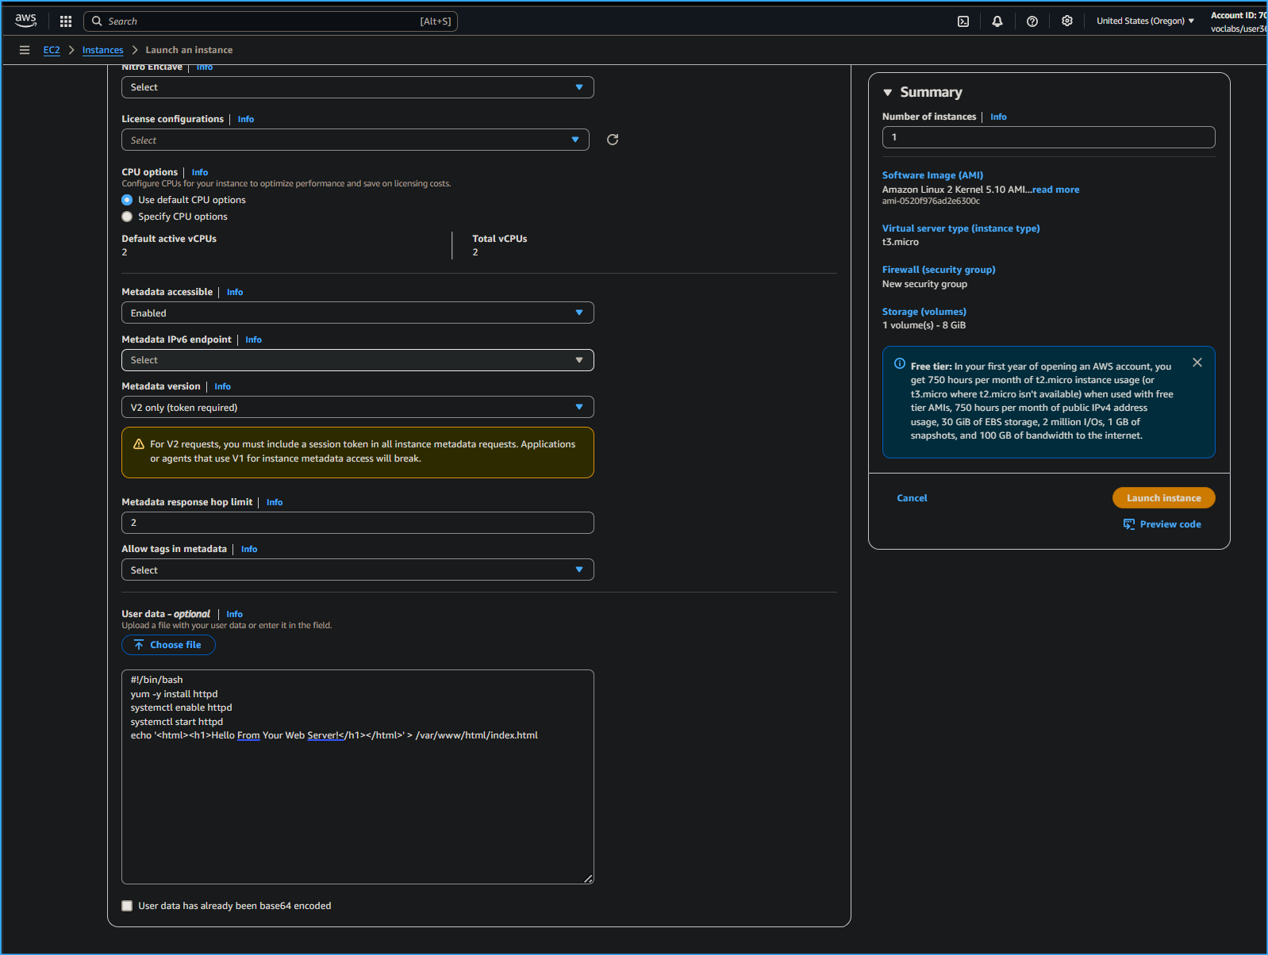1268x955 pixels.
Task: Open Info for Metadata IPv6 endpoint
Action: [x=253, y=339]
